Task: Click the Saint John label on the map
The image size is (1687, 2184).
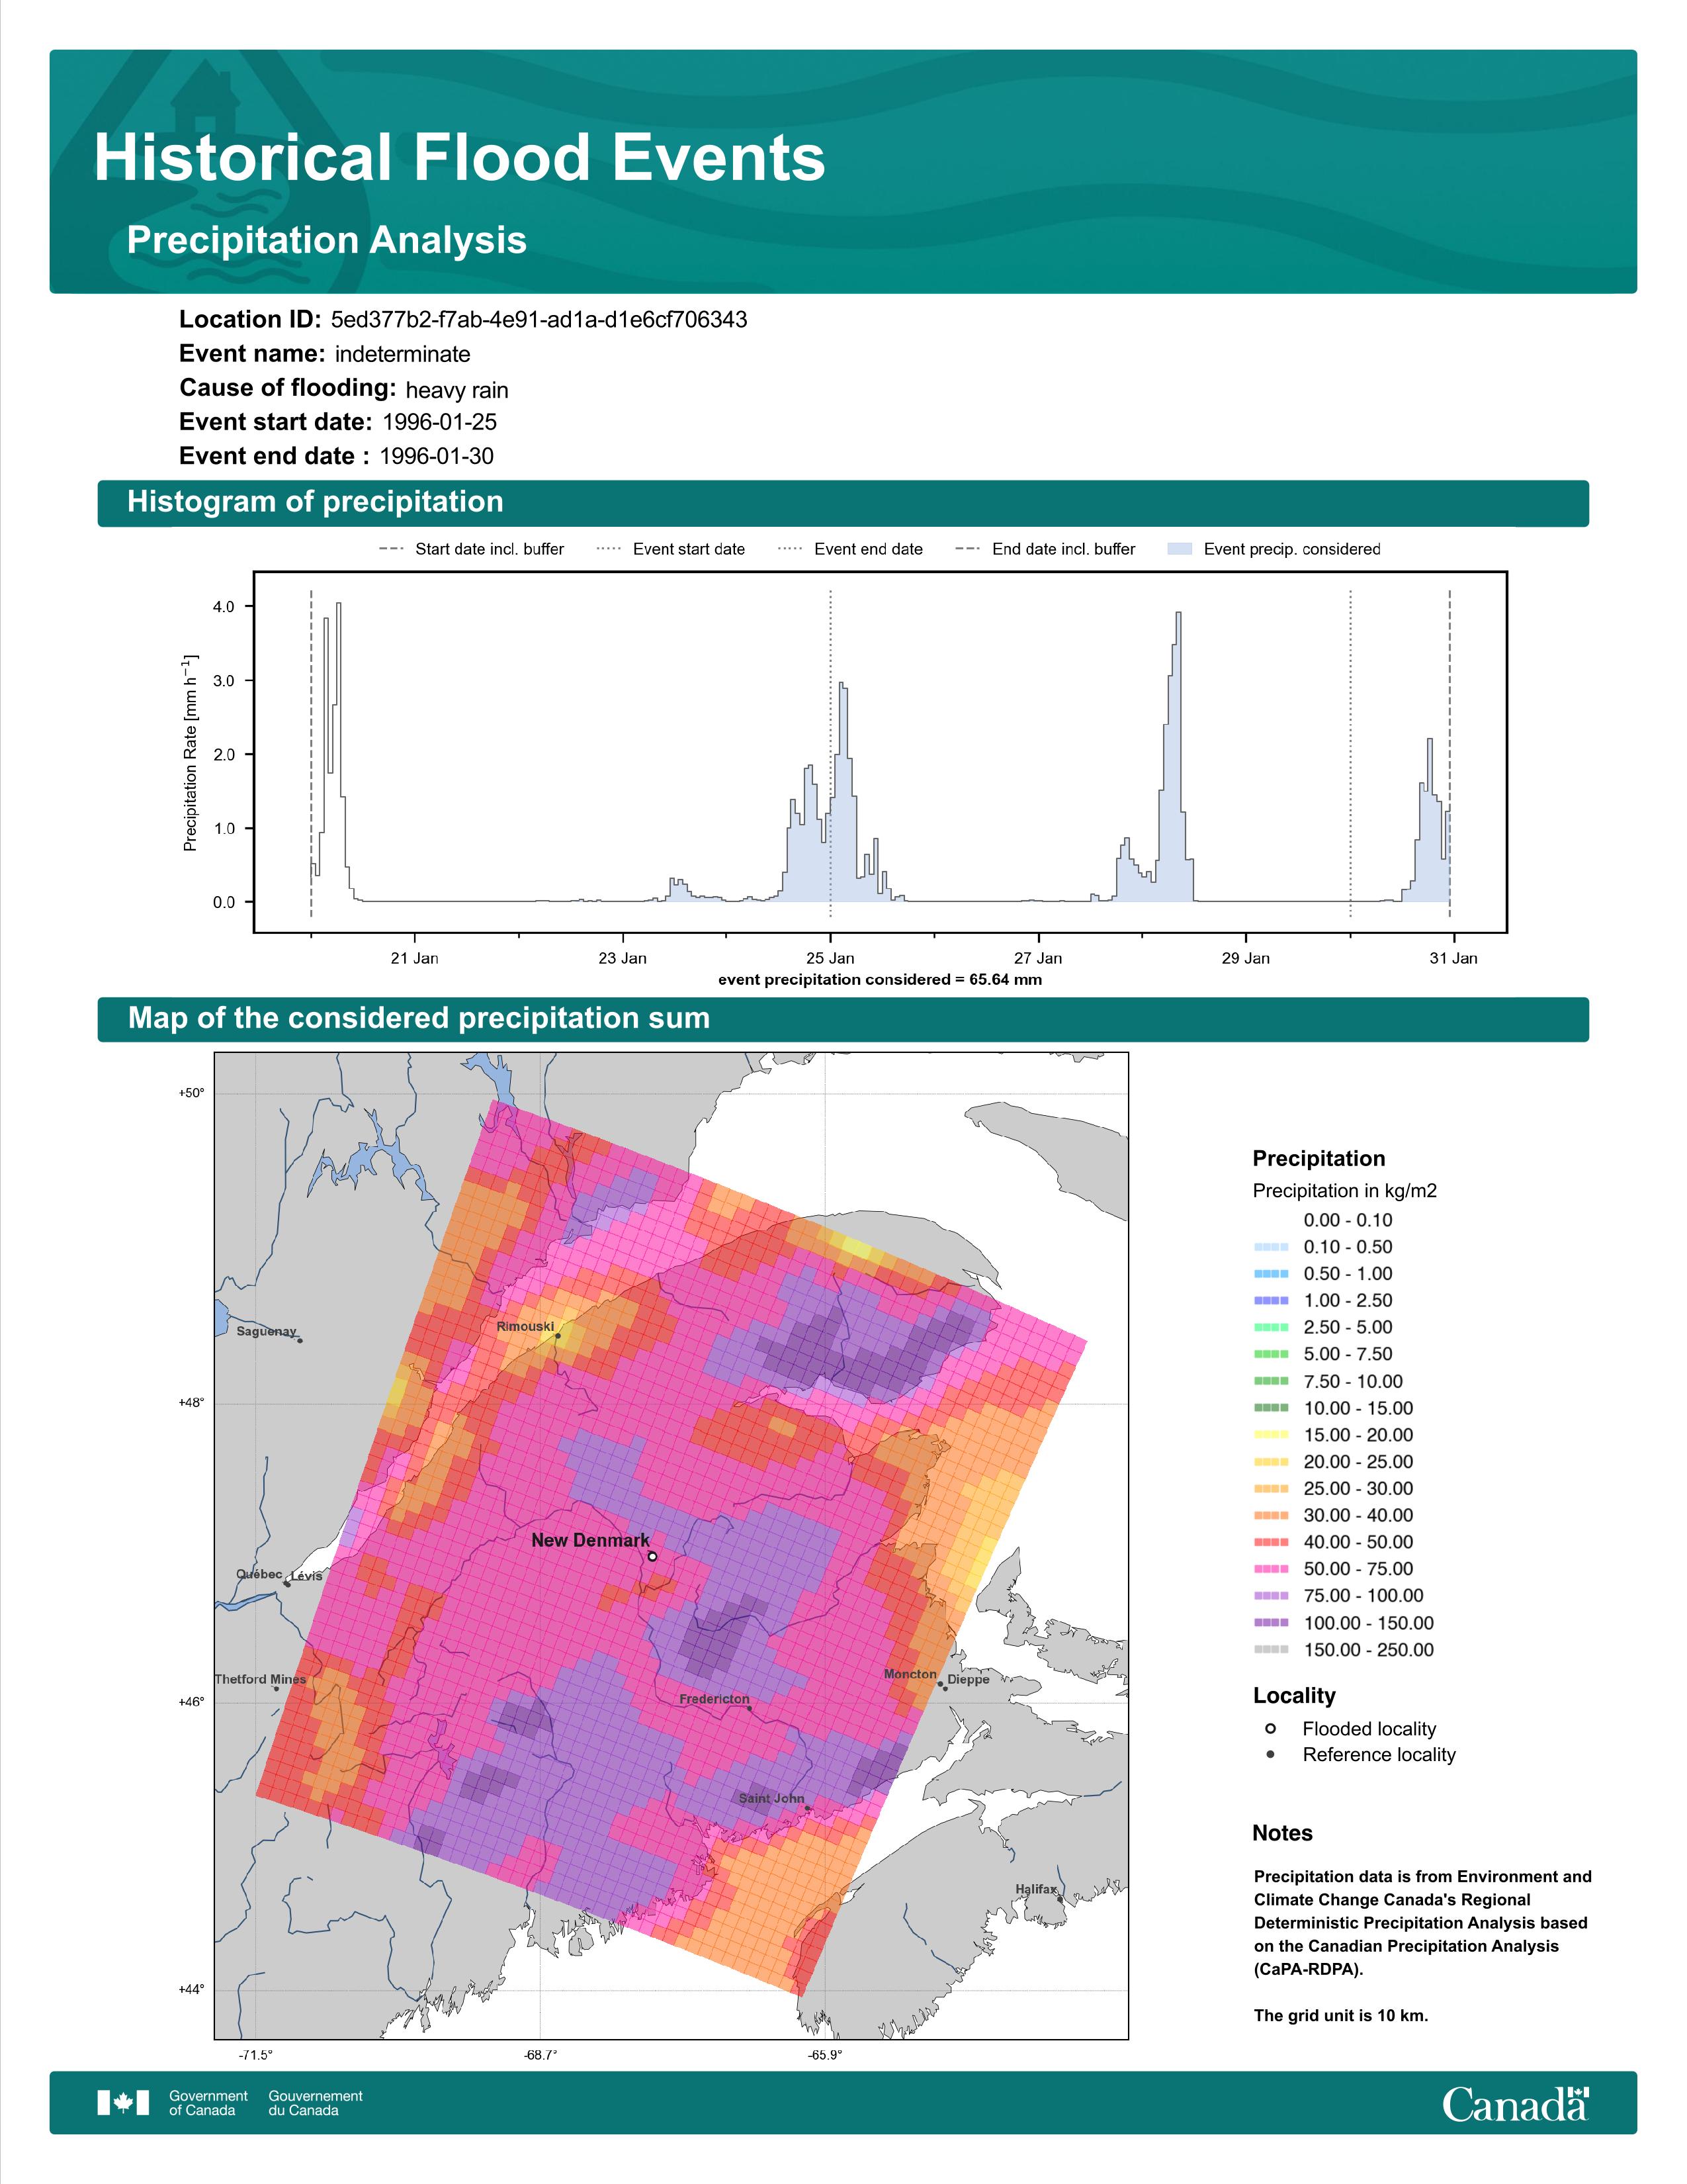Action: [771, 1798]
